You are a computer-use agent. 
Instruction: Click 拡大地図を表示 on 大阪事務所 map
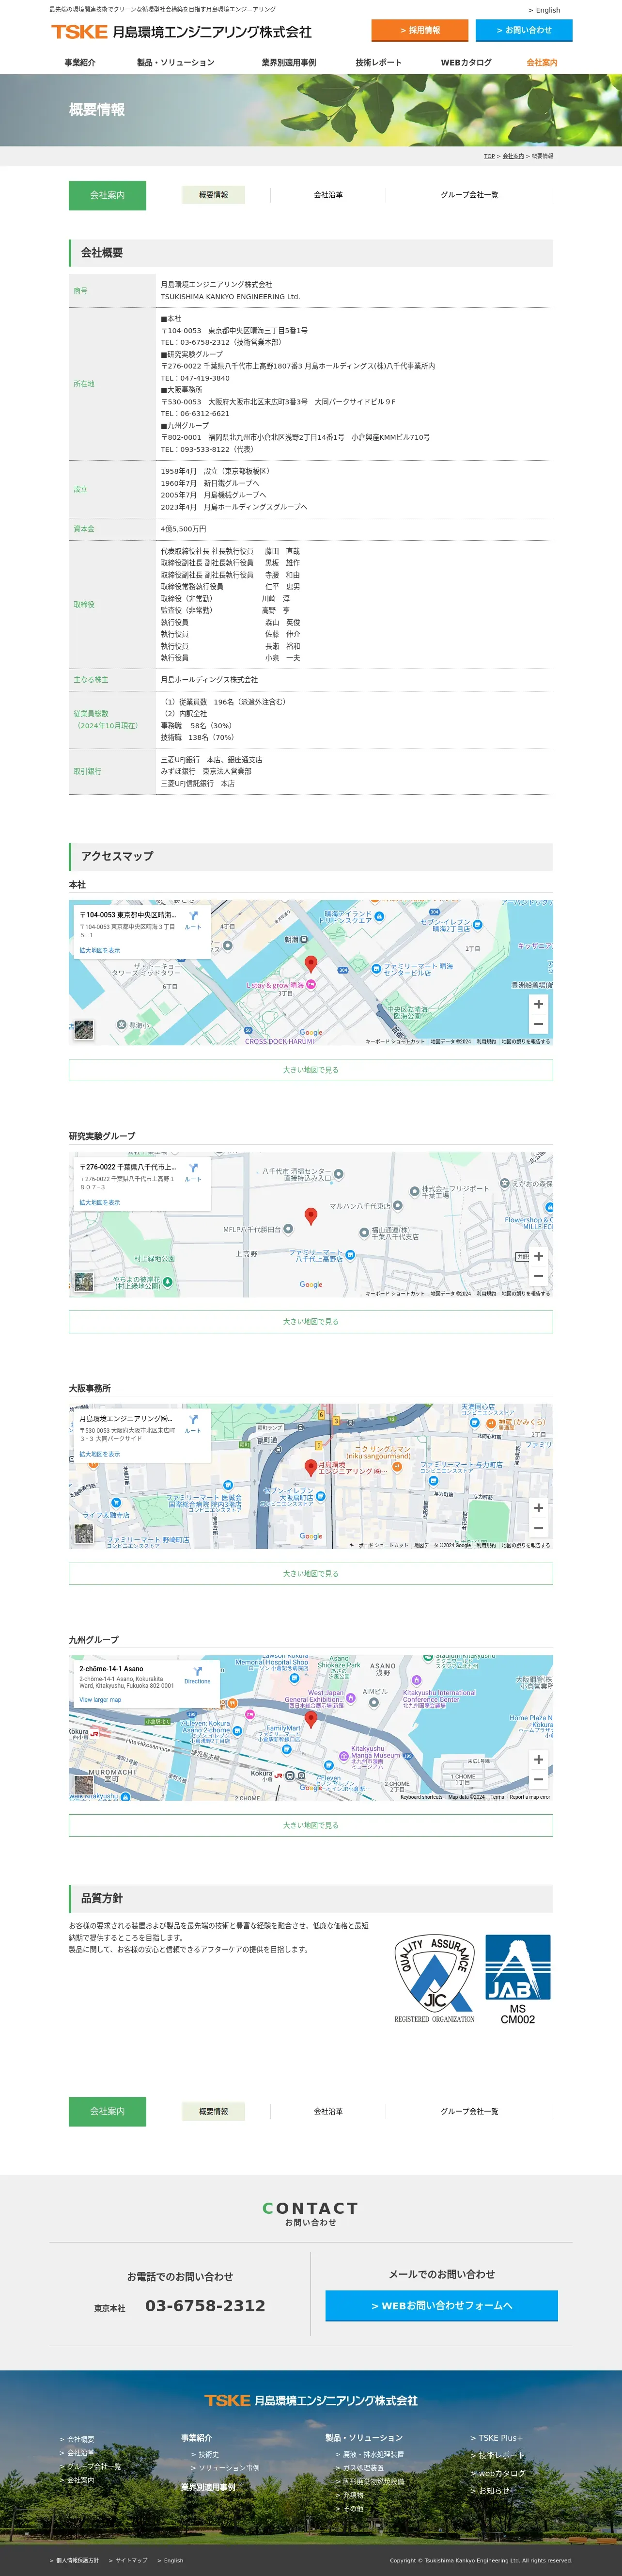click(100, 1455)
